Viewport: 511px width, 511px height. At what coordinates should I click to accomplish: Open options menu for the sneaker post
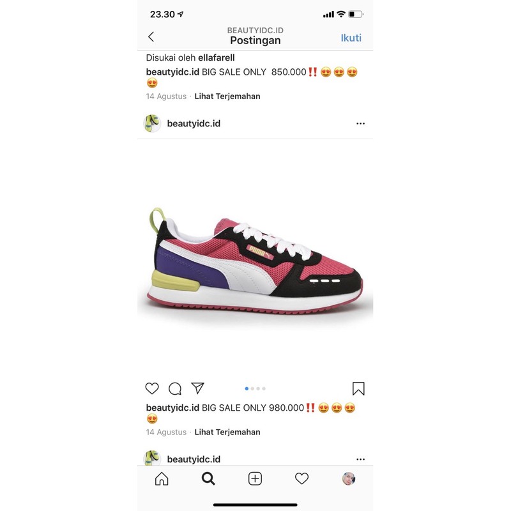click(360, 123)
